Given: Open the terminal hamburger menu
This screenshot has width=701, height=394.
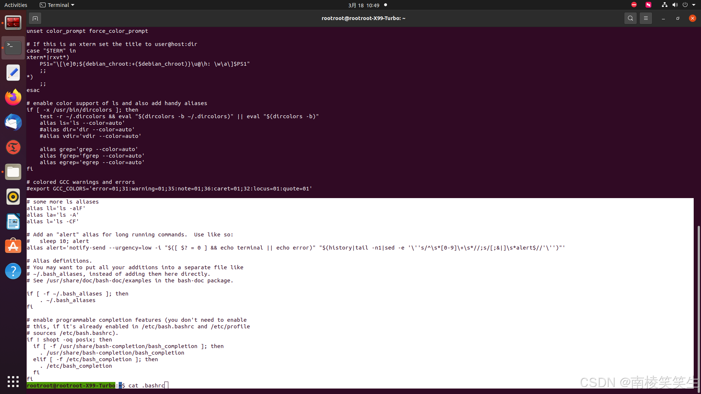Looking at the screenshot, I should pos(646,18).
